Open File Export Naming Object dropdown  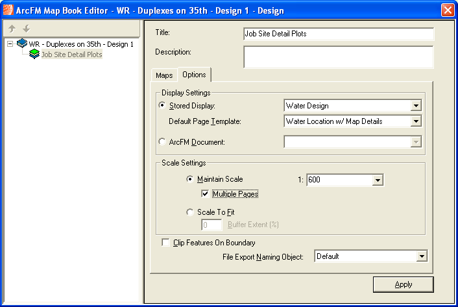422,256
